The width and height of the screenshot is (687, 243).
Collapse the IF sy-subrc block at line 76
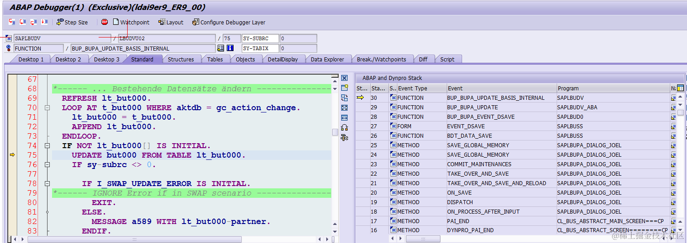click(x=47, y=165)
